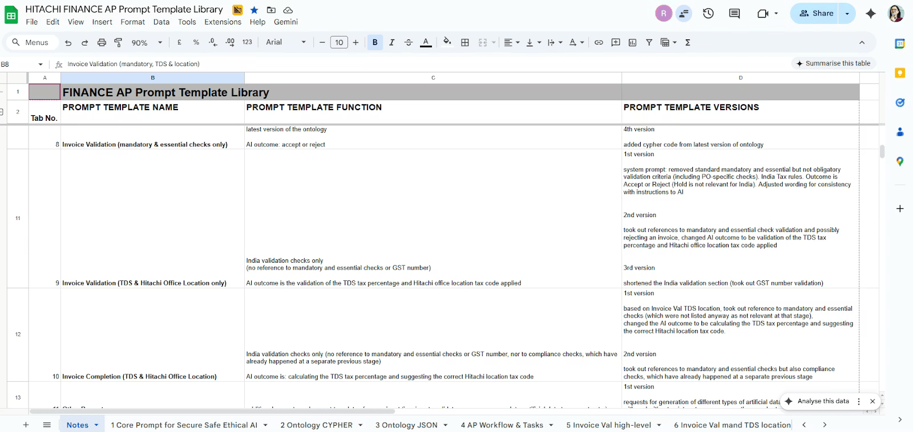Screen dimensions: 913x432
Task: Open Google Keep in side panel
Action: click(900, 73)
